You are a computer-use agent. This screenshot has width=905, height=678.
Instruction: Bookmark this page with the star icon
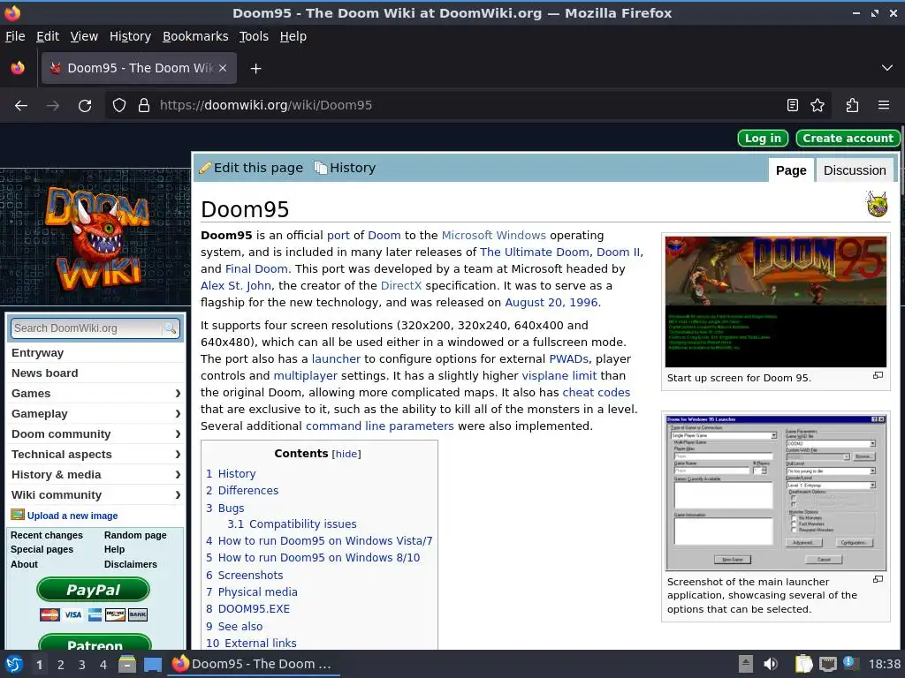[x=818, y=106]
